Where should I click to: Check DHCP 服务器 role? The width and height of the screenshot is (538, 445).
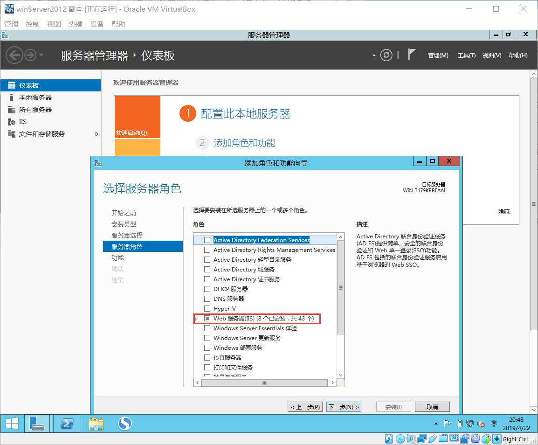pos(207,289)
